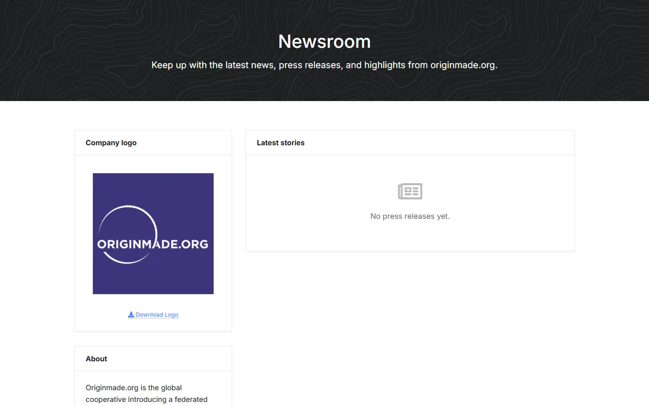The height and width of the screenshot is (406, 649).
Task: Click the 'No press releases yet.' message
Action: click(x=410, y=216)
